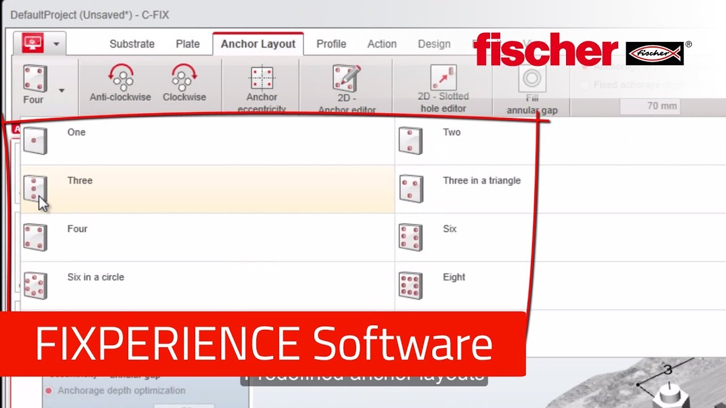Select the One anchor layout icon
Viewport: 726px width, 408px height.
coord(35,140)
